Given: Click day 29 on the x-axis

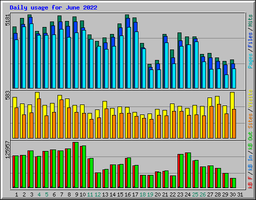Looking at the screenshot, I should tap(225, 194).
